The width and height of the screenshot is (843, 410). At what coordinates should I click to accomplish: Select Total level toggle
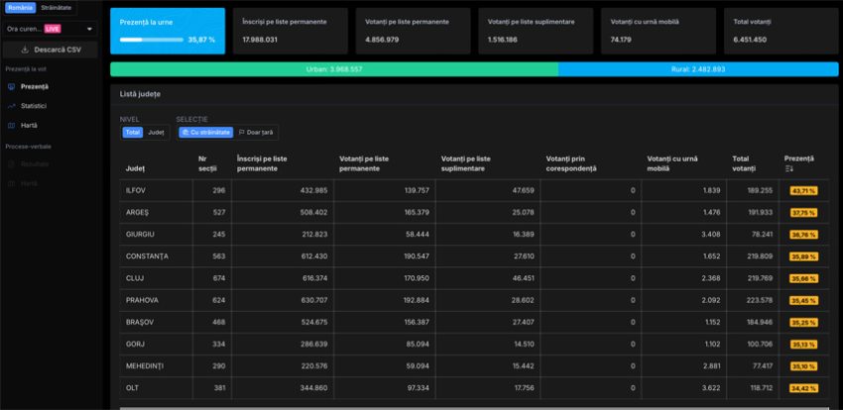pyautogui.click(x=132, y=132)
